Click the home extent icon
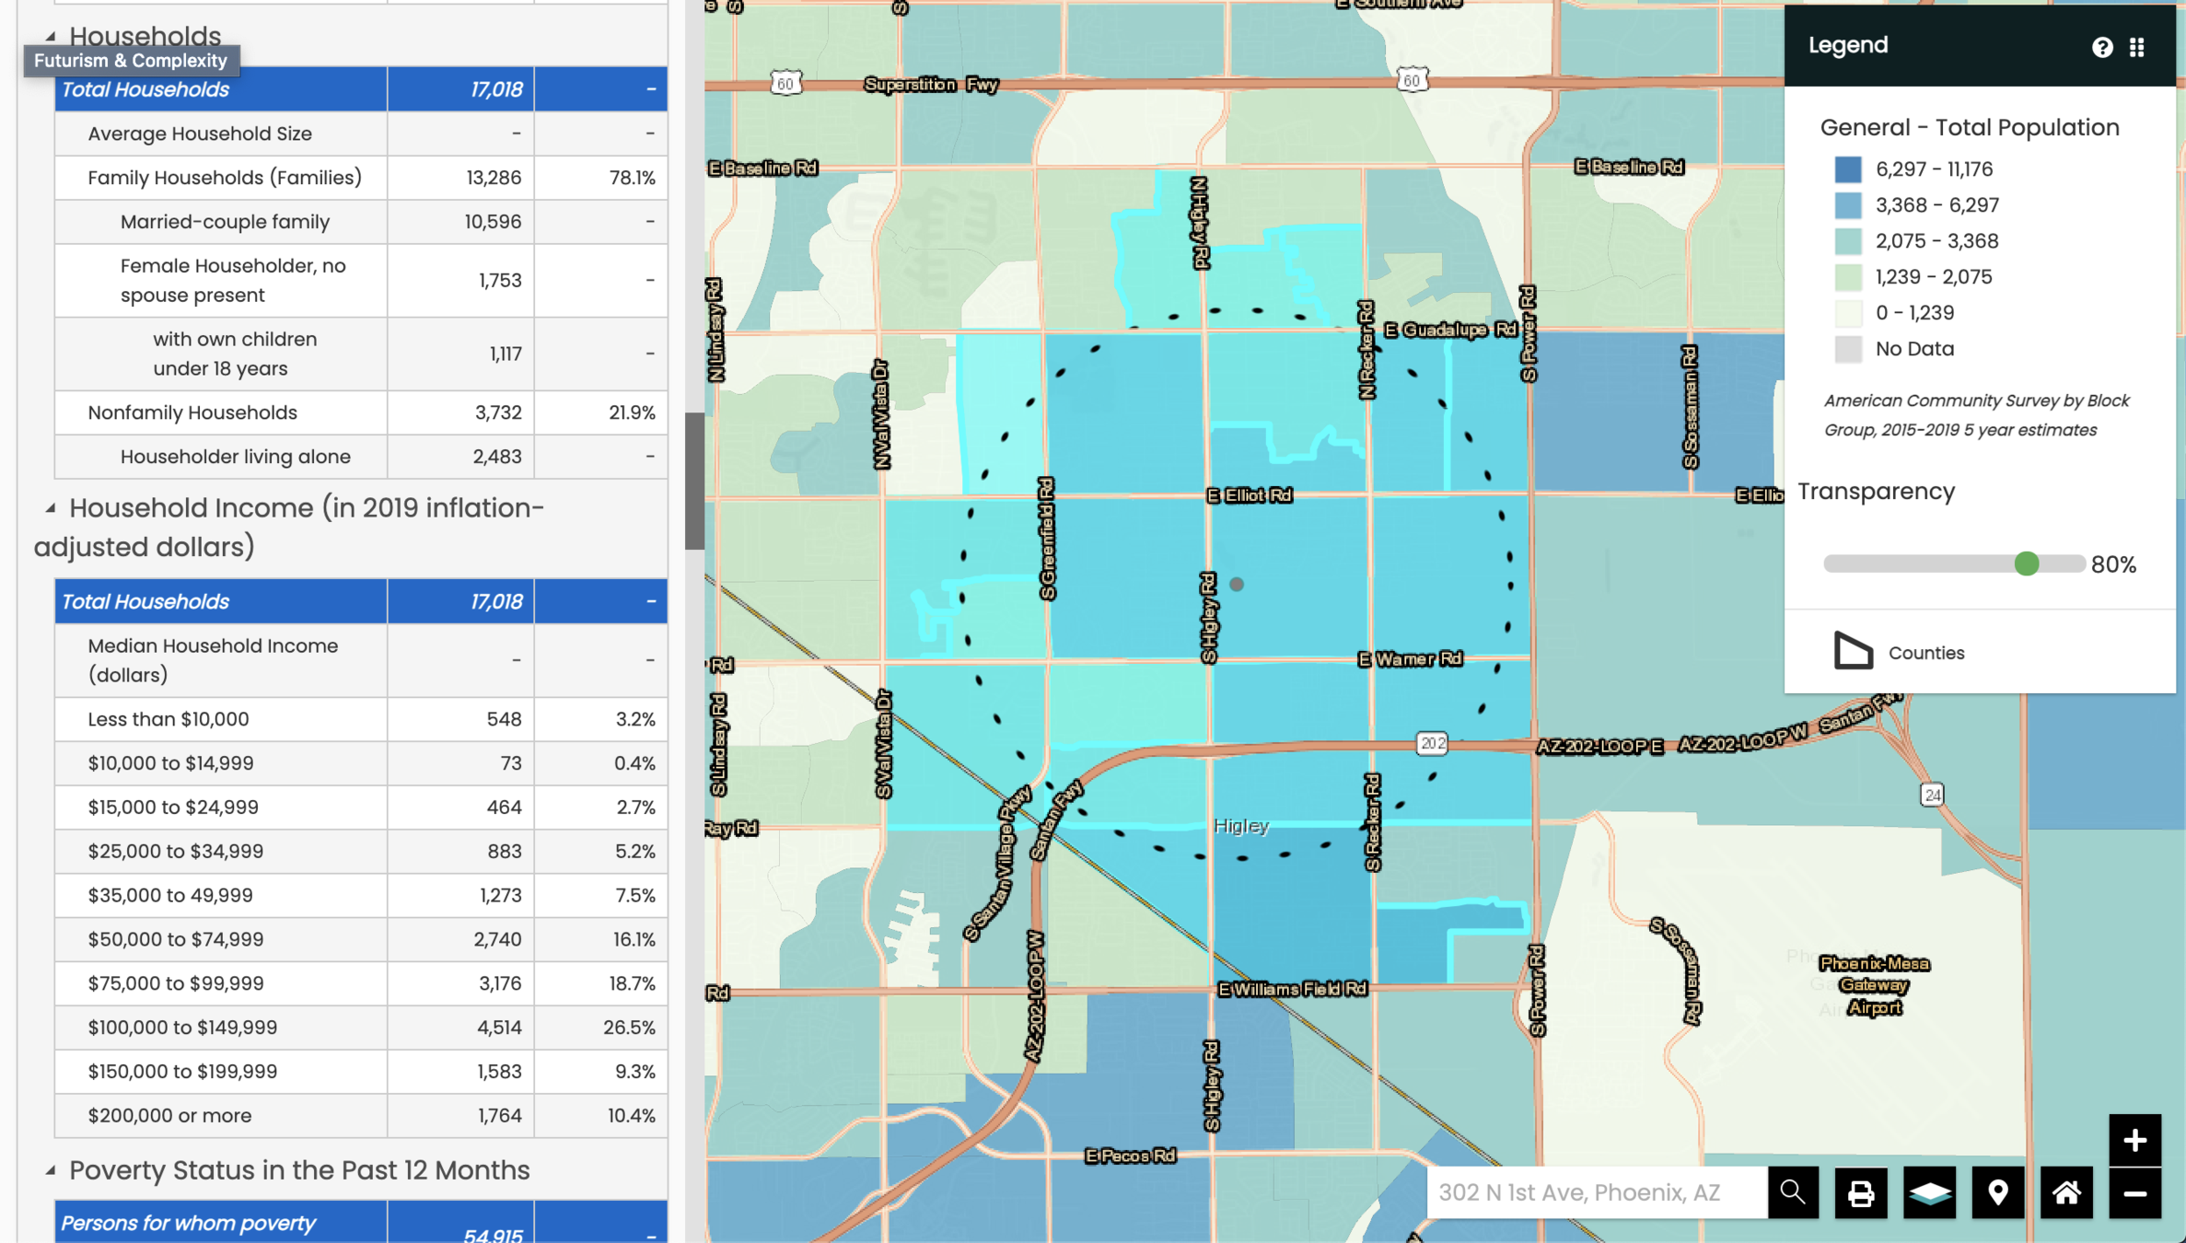Viewport: 2186px width, 1243px height. 2066,1192
